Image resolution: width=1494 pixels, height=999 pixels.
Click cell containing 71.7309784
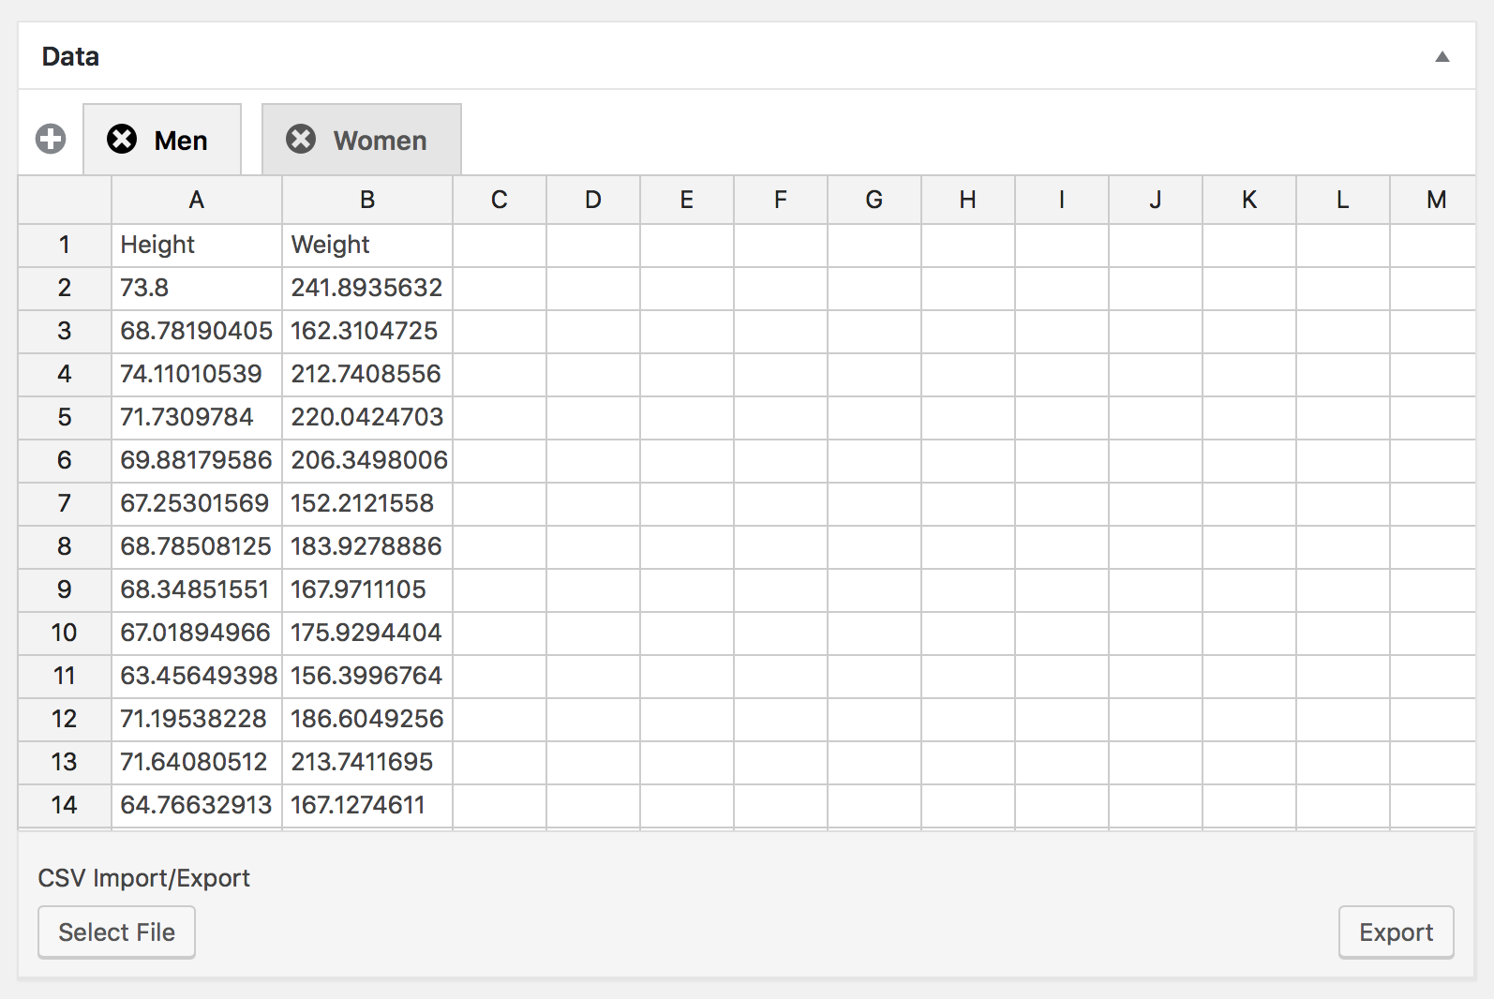click(x=197, y=418)
